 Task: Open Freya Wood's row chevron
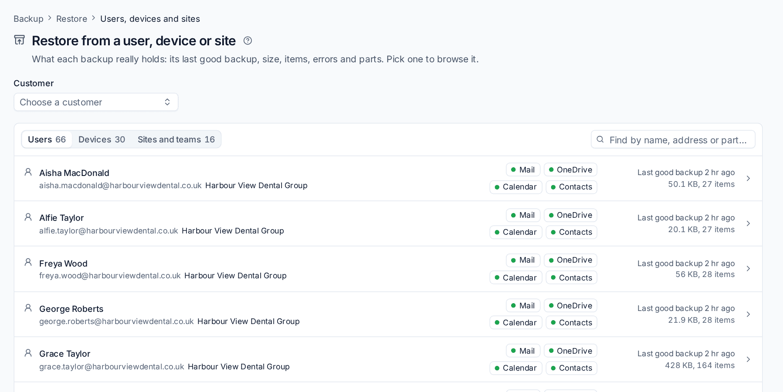pyautogui.click(x=748, y=269)
